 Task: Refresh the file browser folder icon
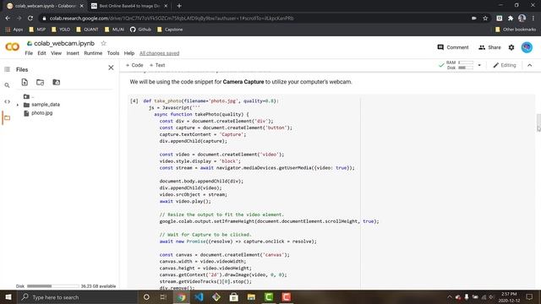pyautogui.click(x=41, y=82)
